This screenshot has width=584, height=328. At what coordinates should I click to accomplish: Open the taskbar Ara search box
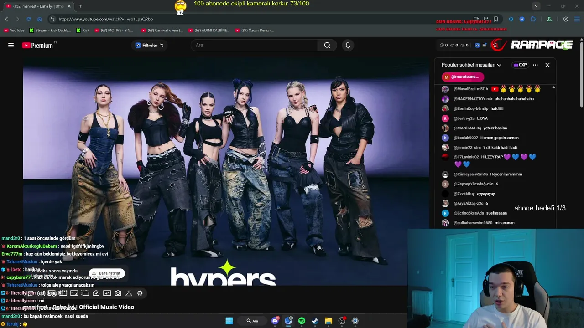(252, 321)
